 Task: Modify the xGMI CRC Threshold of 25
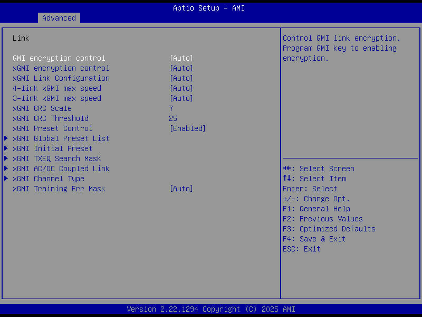click(x=172, y=118)
